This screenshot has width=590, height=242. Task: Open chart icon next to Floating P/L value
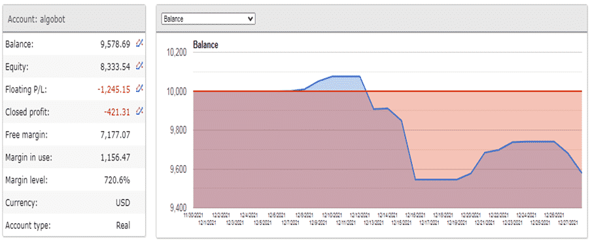(139, 89)
